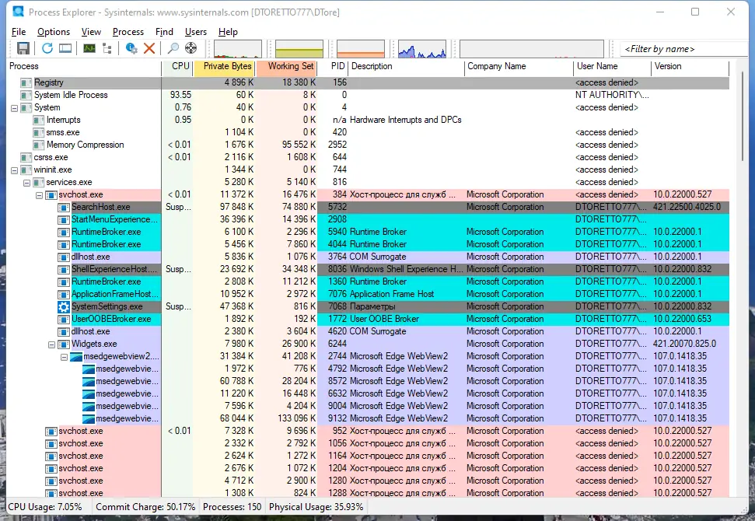The width and height of the screenshot is (755, 521).
Task: Select the svchost.exe PID 952 row
Action: 368,431
